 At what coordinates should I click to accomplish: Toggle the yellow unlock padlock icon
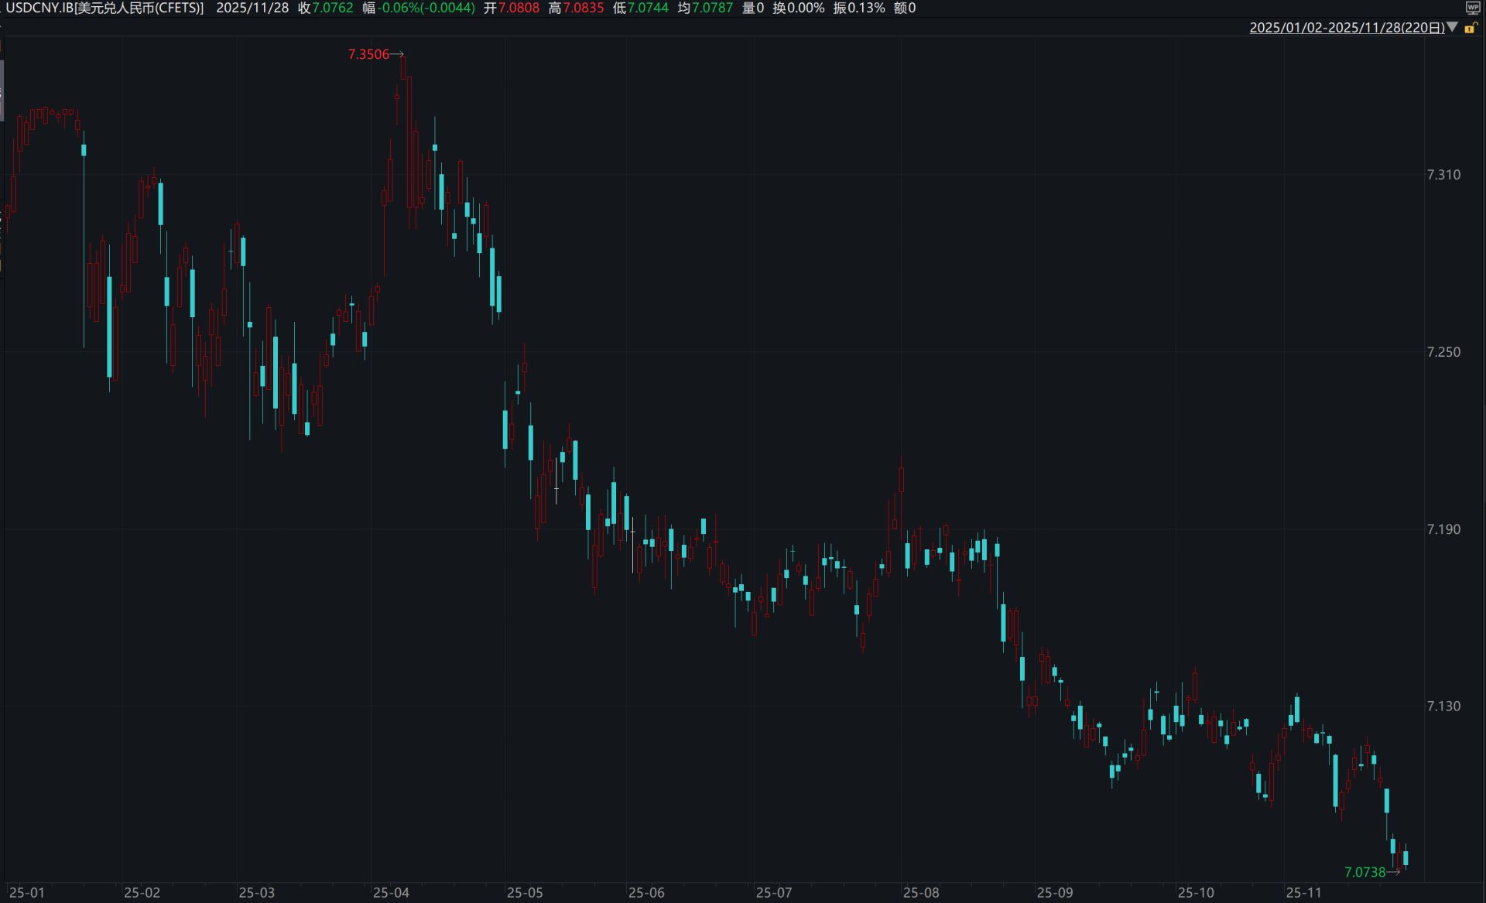click(x=1471, y=28)
